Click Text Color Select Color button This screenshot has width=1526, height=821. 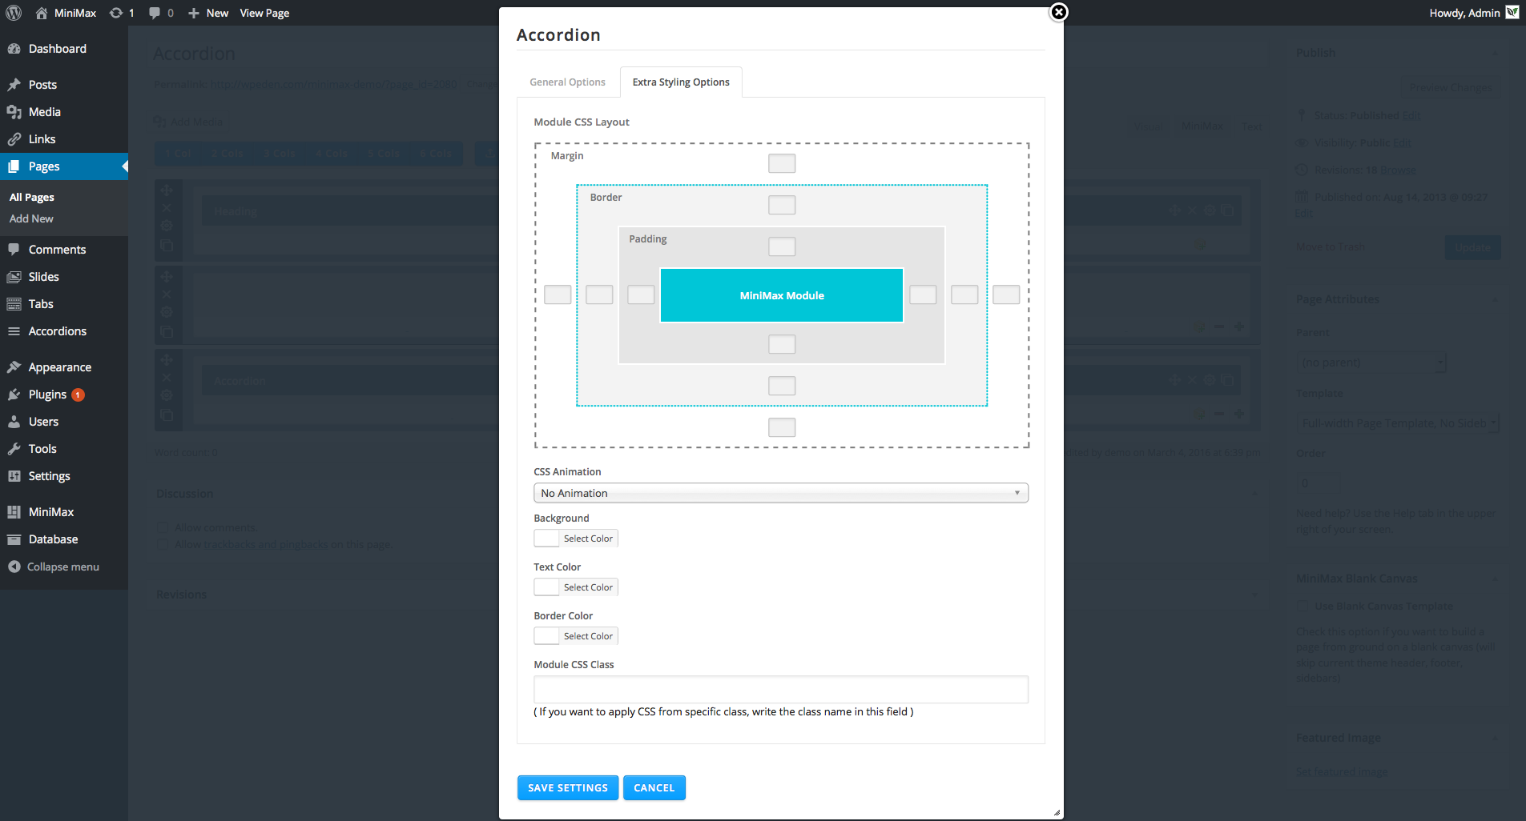(x=588, y=587)
